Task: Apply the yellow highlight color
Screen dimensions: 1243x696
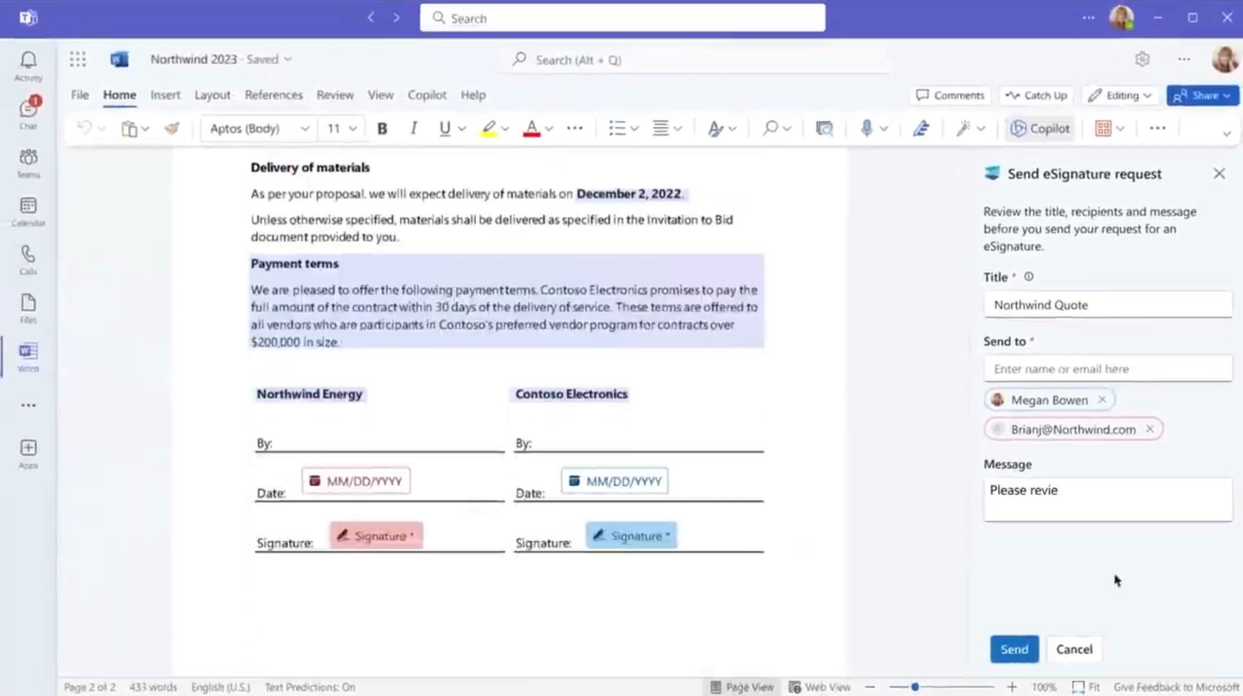Action: pyautogui.click(x=488, y=128)
